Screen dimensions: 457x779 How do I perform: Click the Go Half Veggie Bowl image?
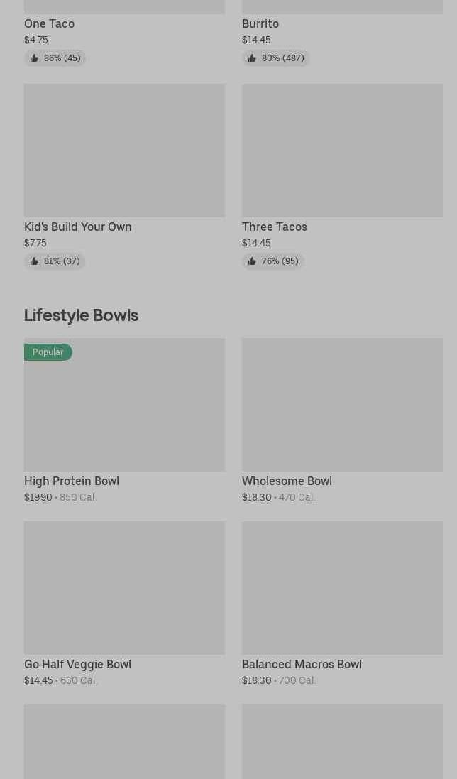pos(124,588)
